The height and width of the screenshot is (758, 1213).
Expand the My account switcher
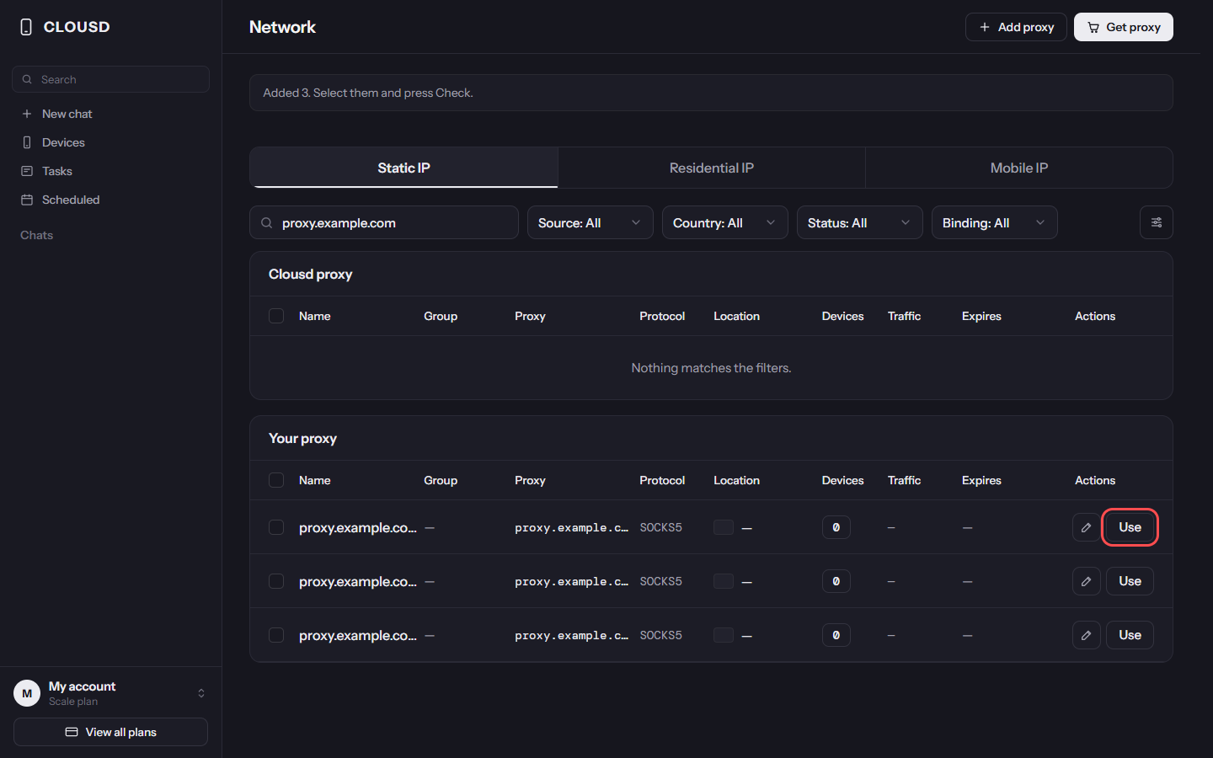(110, 693)
